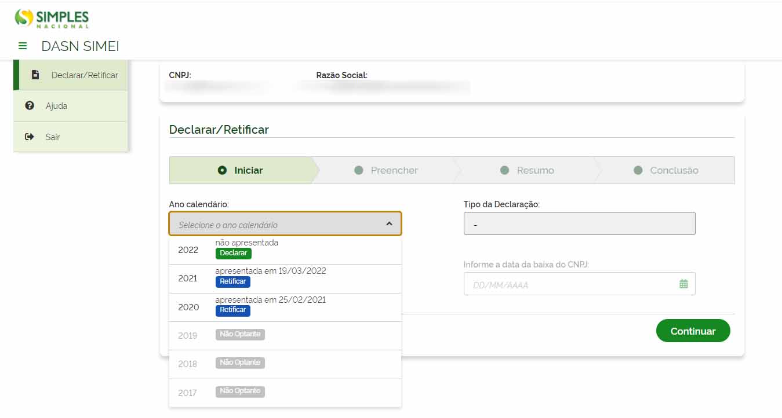Screen dimensions: 782x418
Task: Click the green Declarar badge for 2022
Action: (233, 253)
